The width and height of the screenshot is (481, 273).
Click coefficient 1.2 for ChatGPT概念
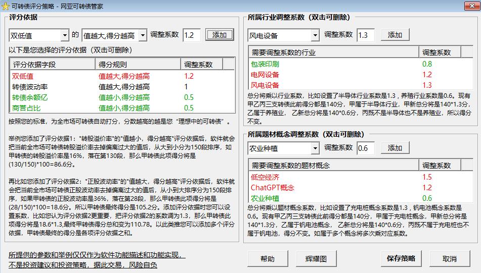pos(427,187)
